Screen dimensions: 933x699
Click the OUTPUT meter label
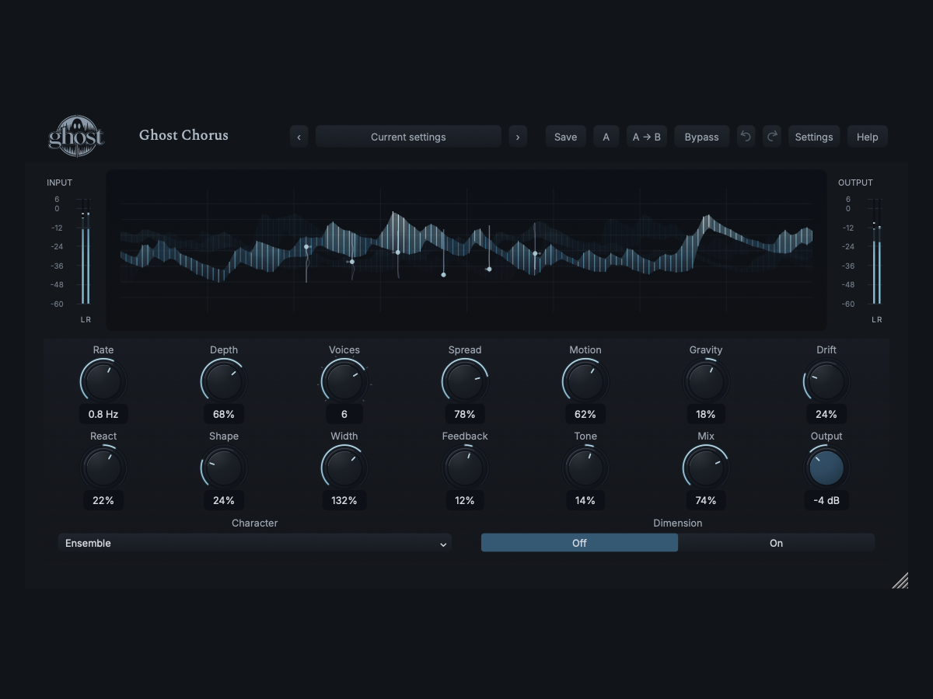(855, 183)
